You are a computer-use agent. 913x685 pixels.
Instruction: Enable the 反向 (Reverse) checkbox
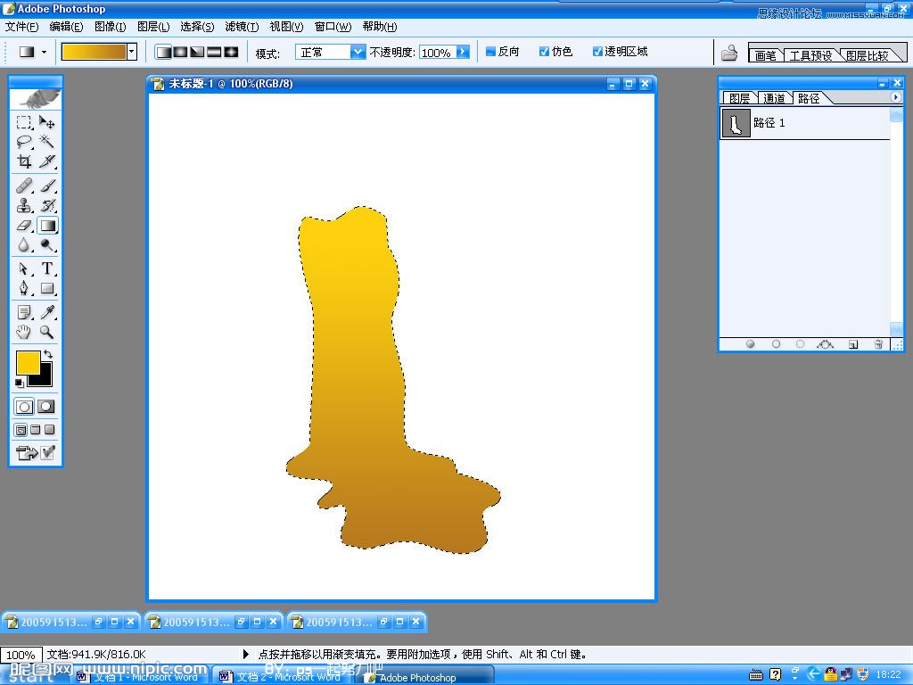click(490, 52)
